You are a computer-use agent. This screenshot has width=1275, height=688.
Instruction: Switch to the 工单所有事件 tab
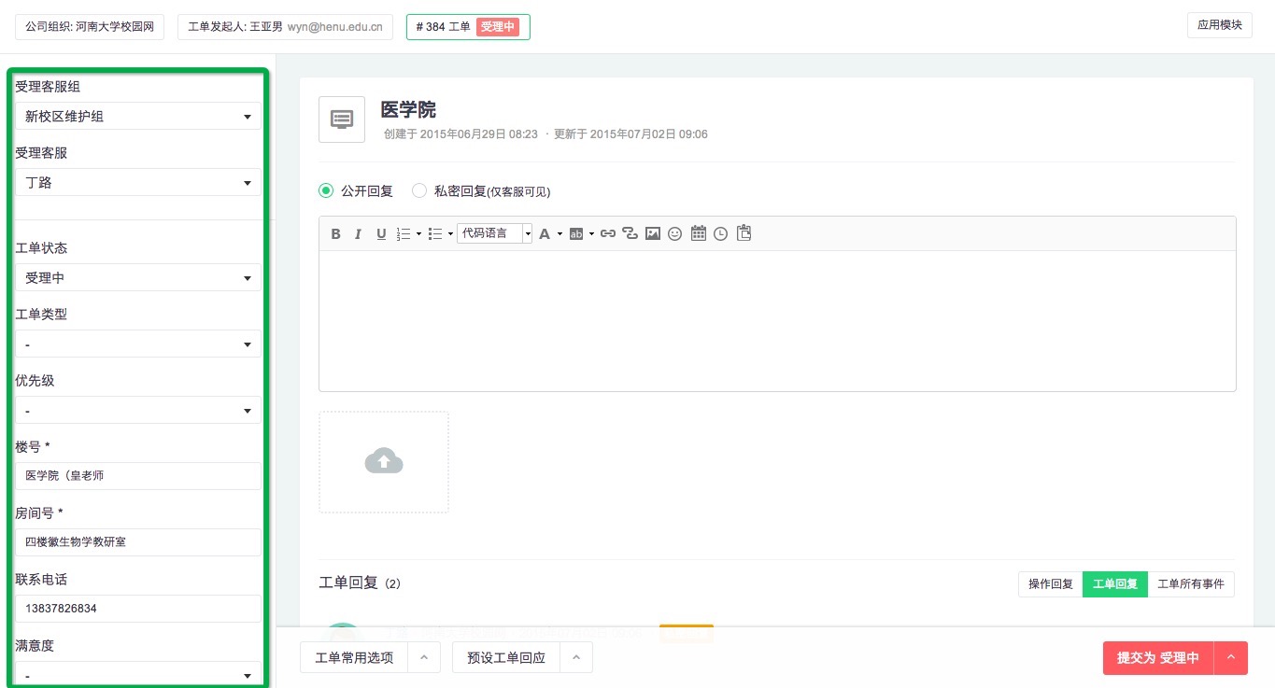click(x=1191, y=584)
